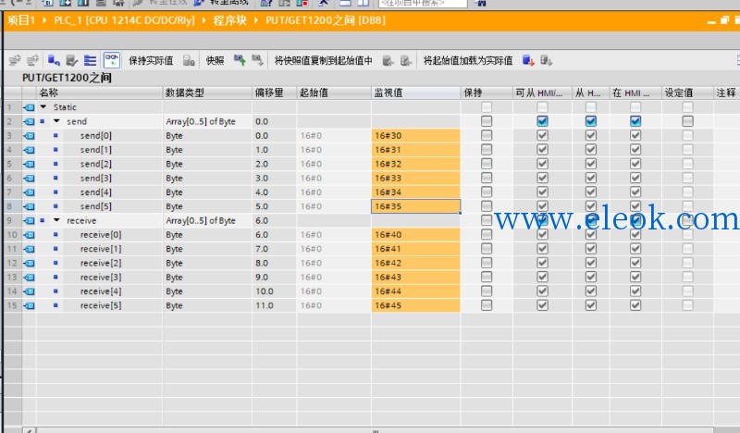Open breadcrumb arrow after 项目1
The height and width of the screenshot is (433, 740).
coord(44,20)
